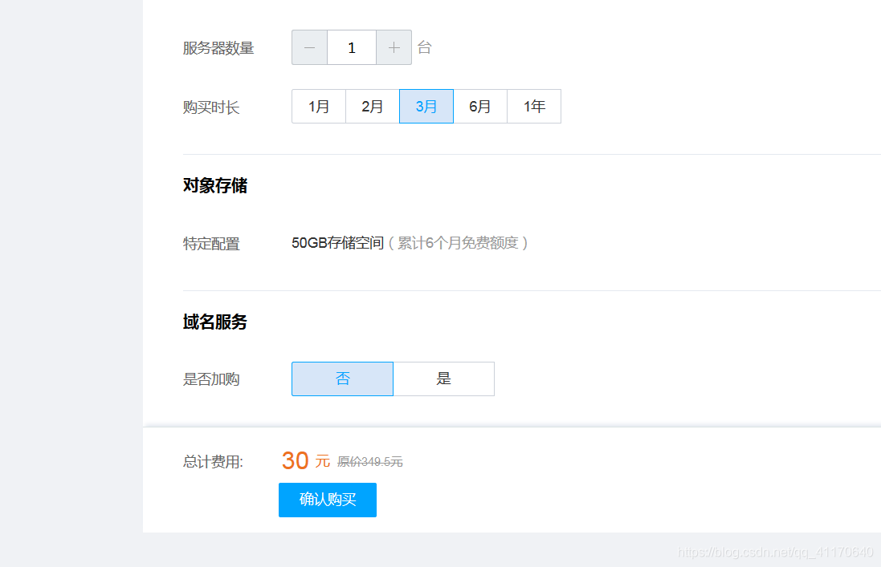881x567 pixels.
Task: Select 6月 purchase duration
Action: (480, 106)
